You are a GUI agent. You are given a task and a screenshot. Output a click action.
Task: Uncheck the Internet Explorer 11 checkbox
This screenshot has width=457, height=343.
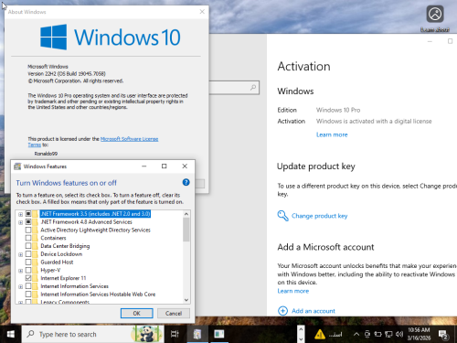point(28,278)
